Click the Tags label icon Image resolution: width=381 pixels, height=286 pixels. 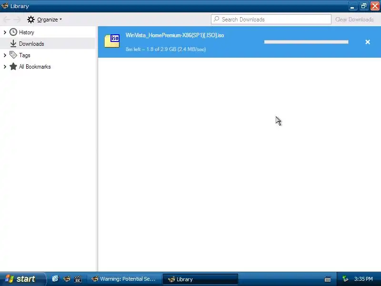pyautogui.click(x=13, y=55)
